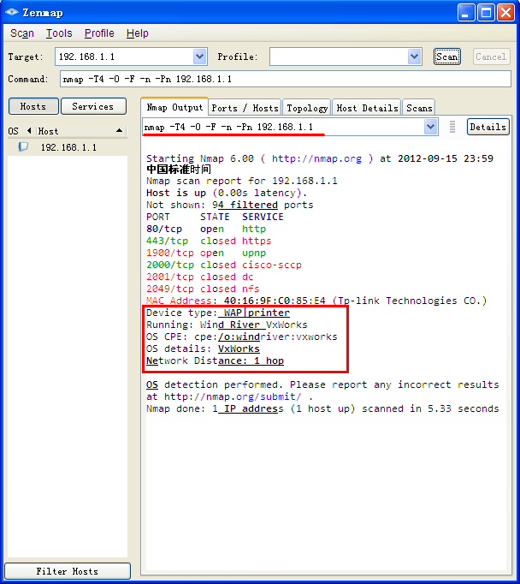Click the 'OS details: VxWorks' line

203,349
